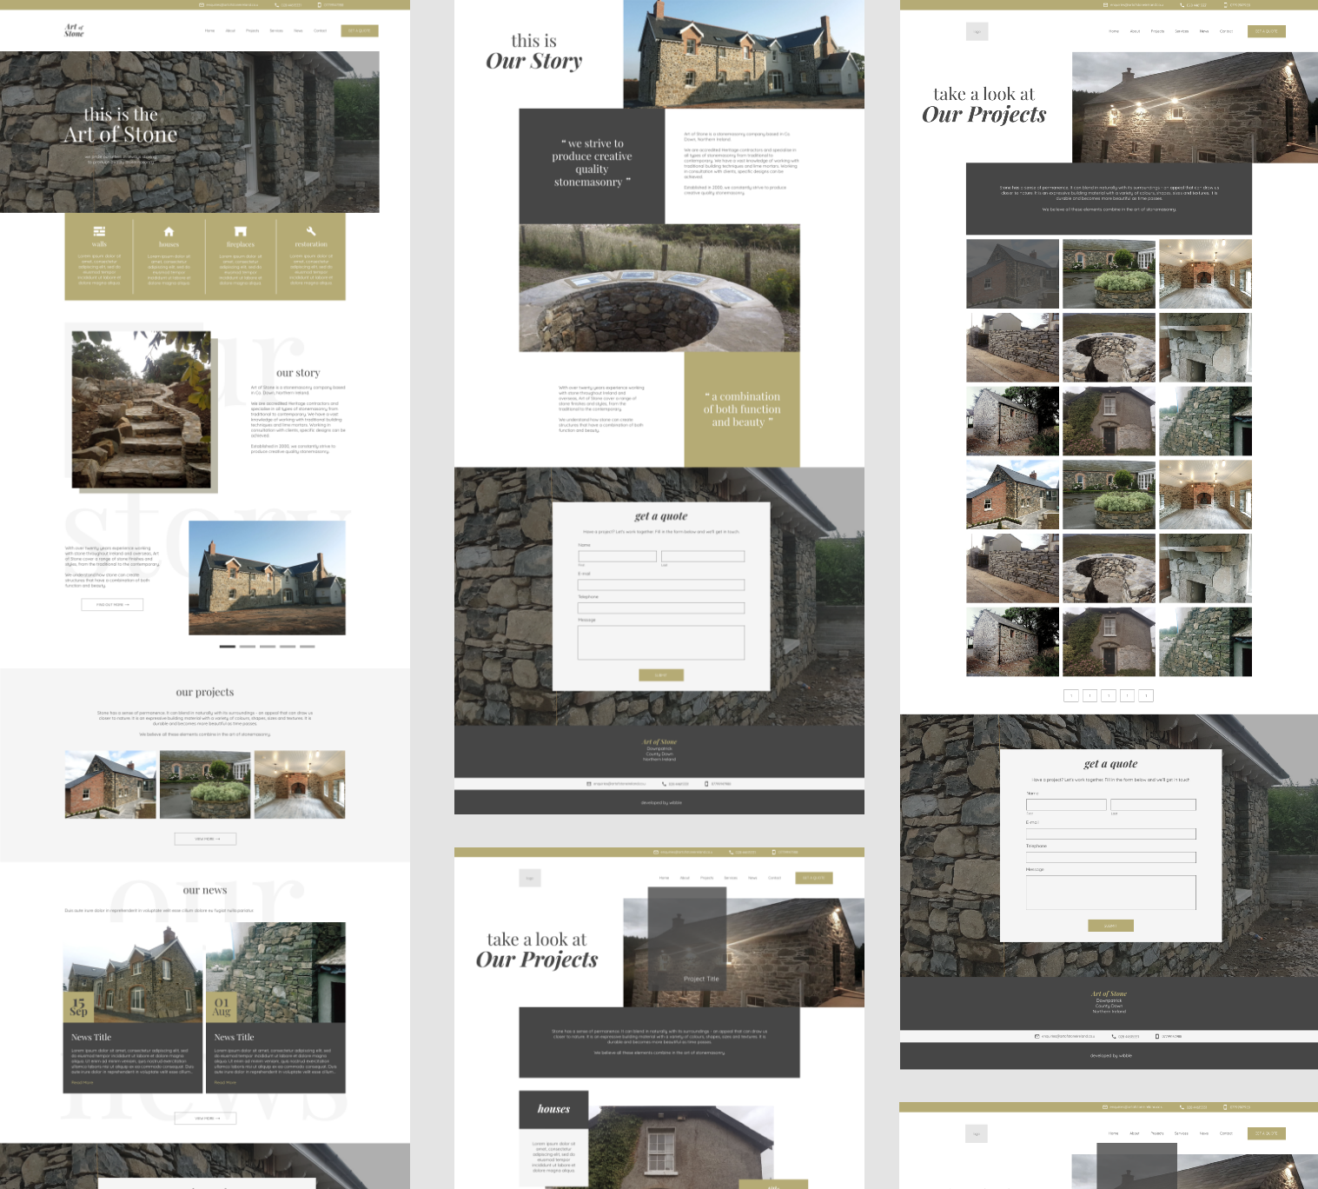
Task: Click phone icon in Our Story page footer
Action: [664, 784]
